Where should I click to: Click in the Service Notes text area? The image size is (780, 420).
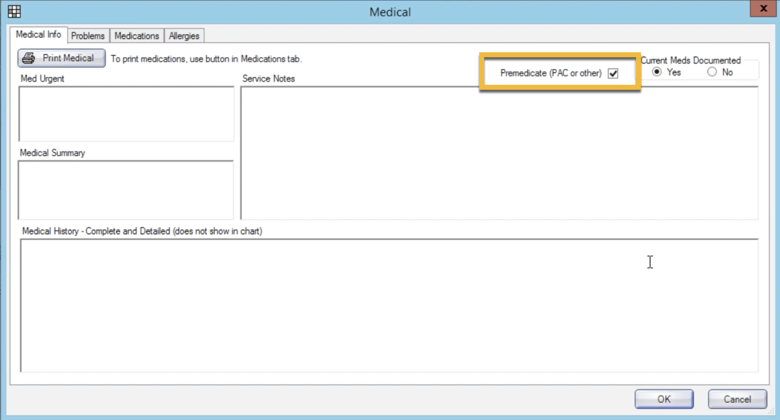(x=499, y=153)
